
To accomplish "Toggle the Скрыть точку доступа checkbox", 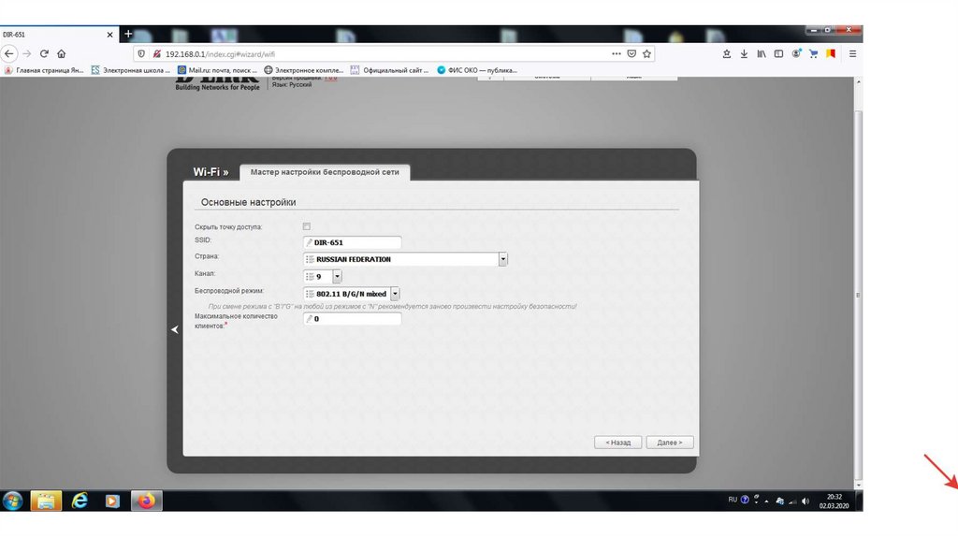I will pyautogui.click(x=307, y=226).
